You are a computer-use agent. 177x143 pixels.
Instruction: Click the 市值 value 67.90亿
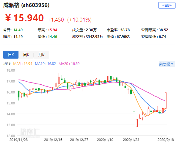123,37
